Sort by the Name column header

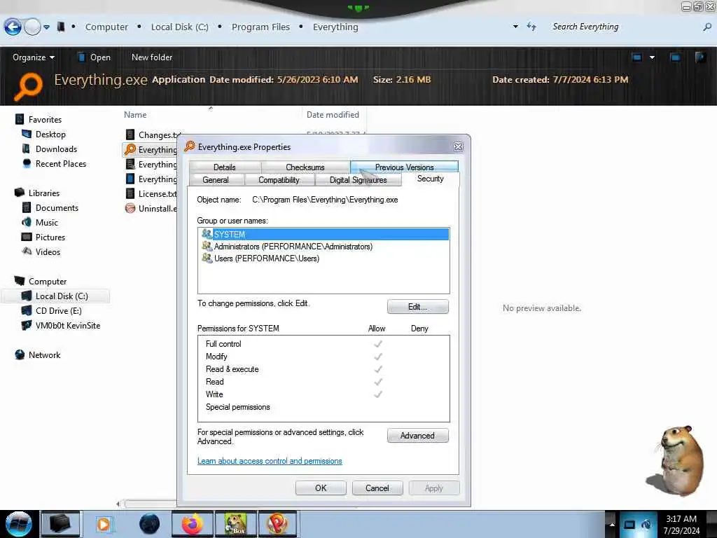pyautogui.click(x=135, y=115)
